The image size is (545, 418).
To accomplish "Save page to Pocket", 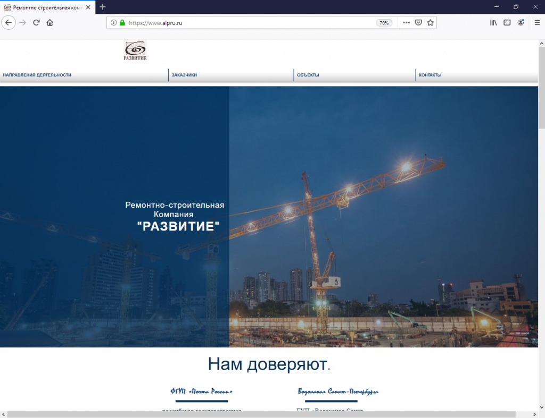I will tap(418, 23).
